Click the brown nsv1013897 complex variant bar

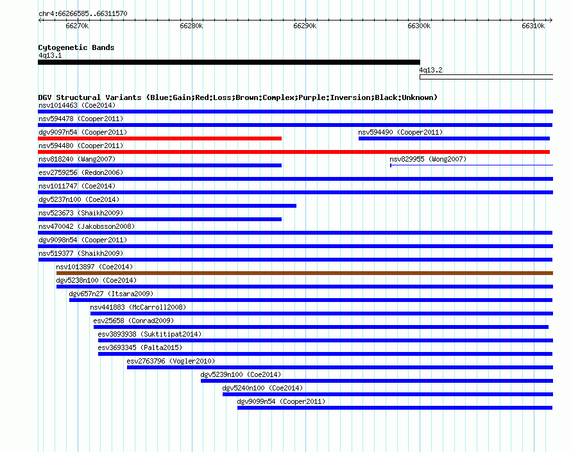pos(305,273)
